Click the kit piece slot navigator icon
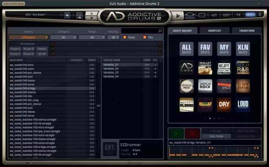The width and height of the screenshot is (269, 167). [190, 15]
